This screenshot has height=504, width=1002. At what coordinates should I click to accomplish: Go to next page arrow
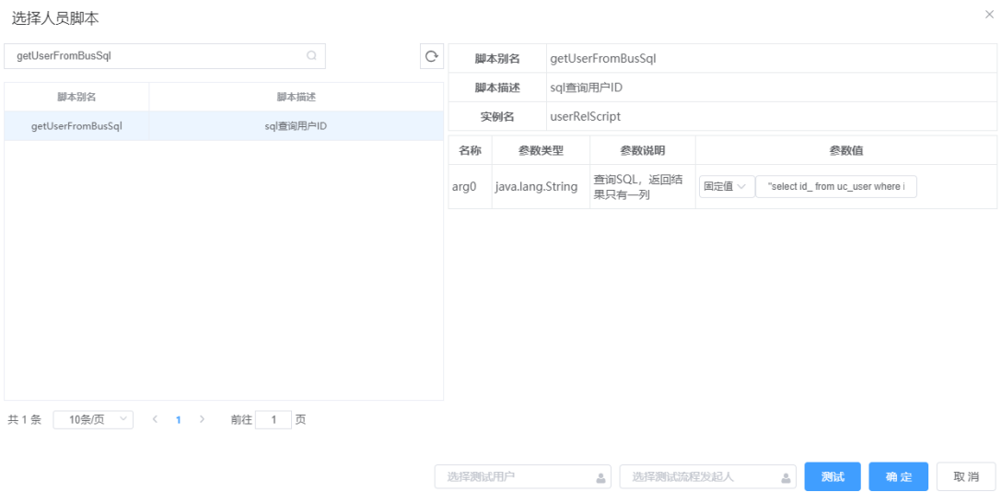202,419
